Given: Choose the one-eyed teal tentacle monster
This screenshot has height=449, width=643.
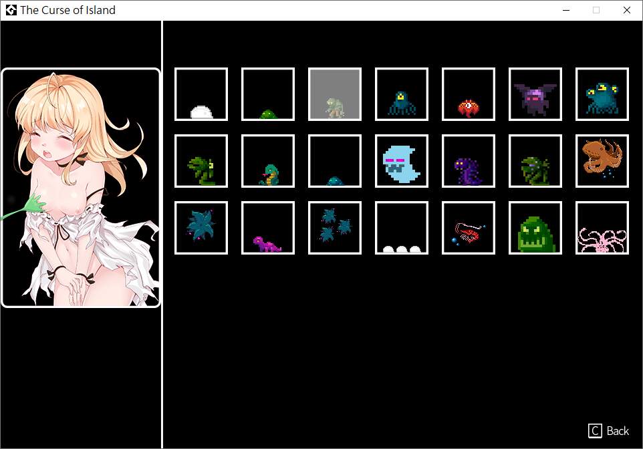Looking at the screenshot, I should click(x=402, y=94).
